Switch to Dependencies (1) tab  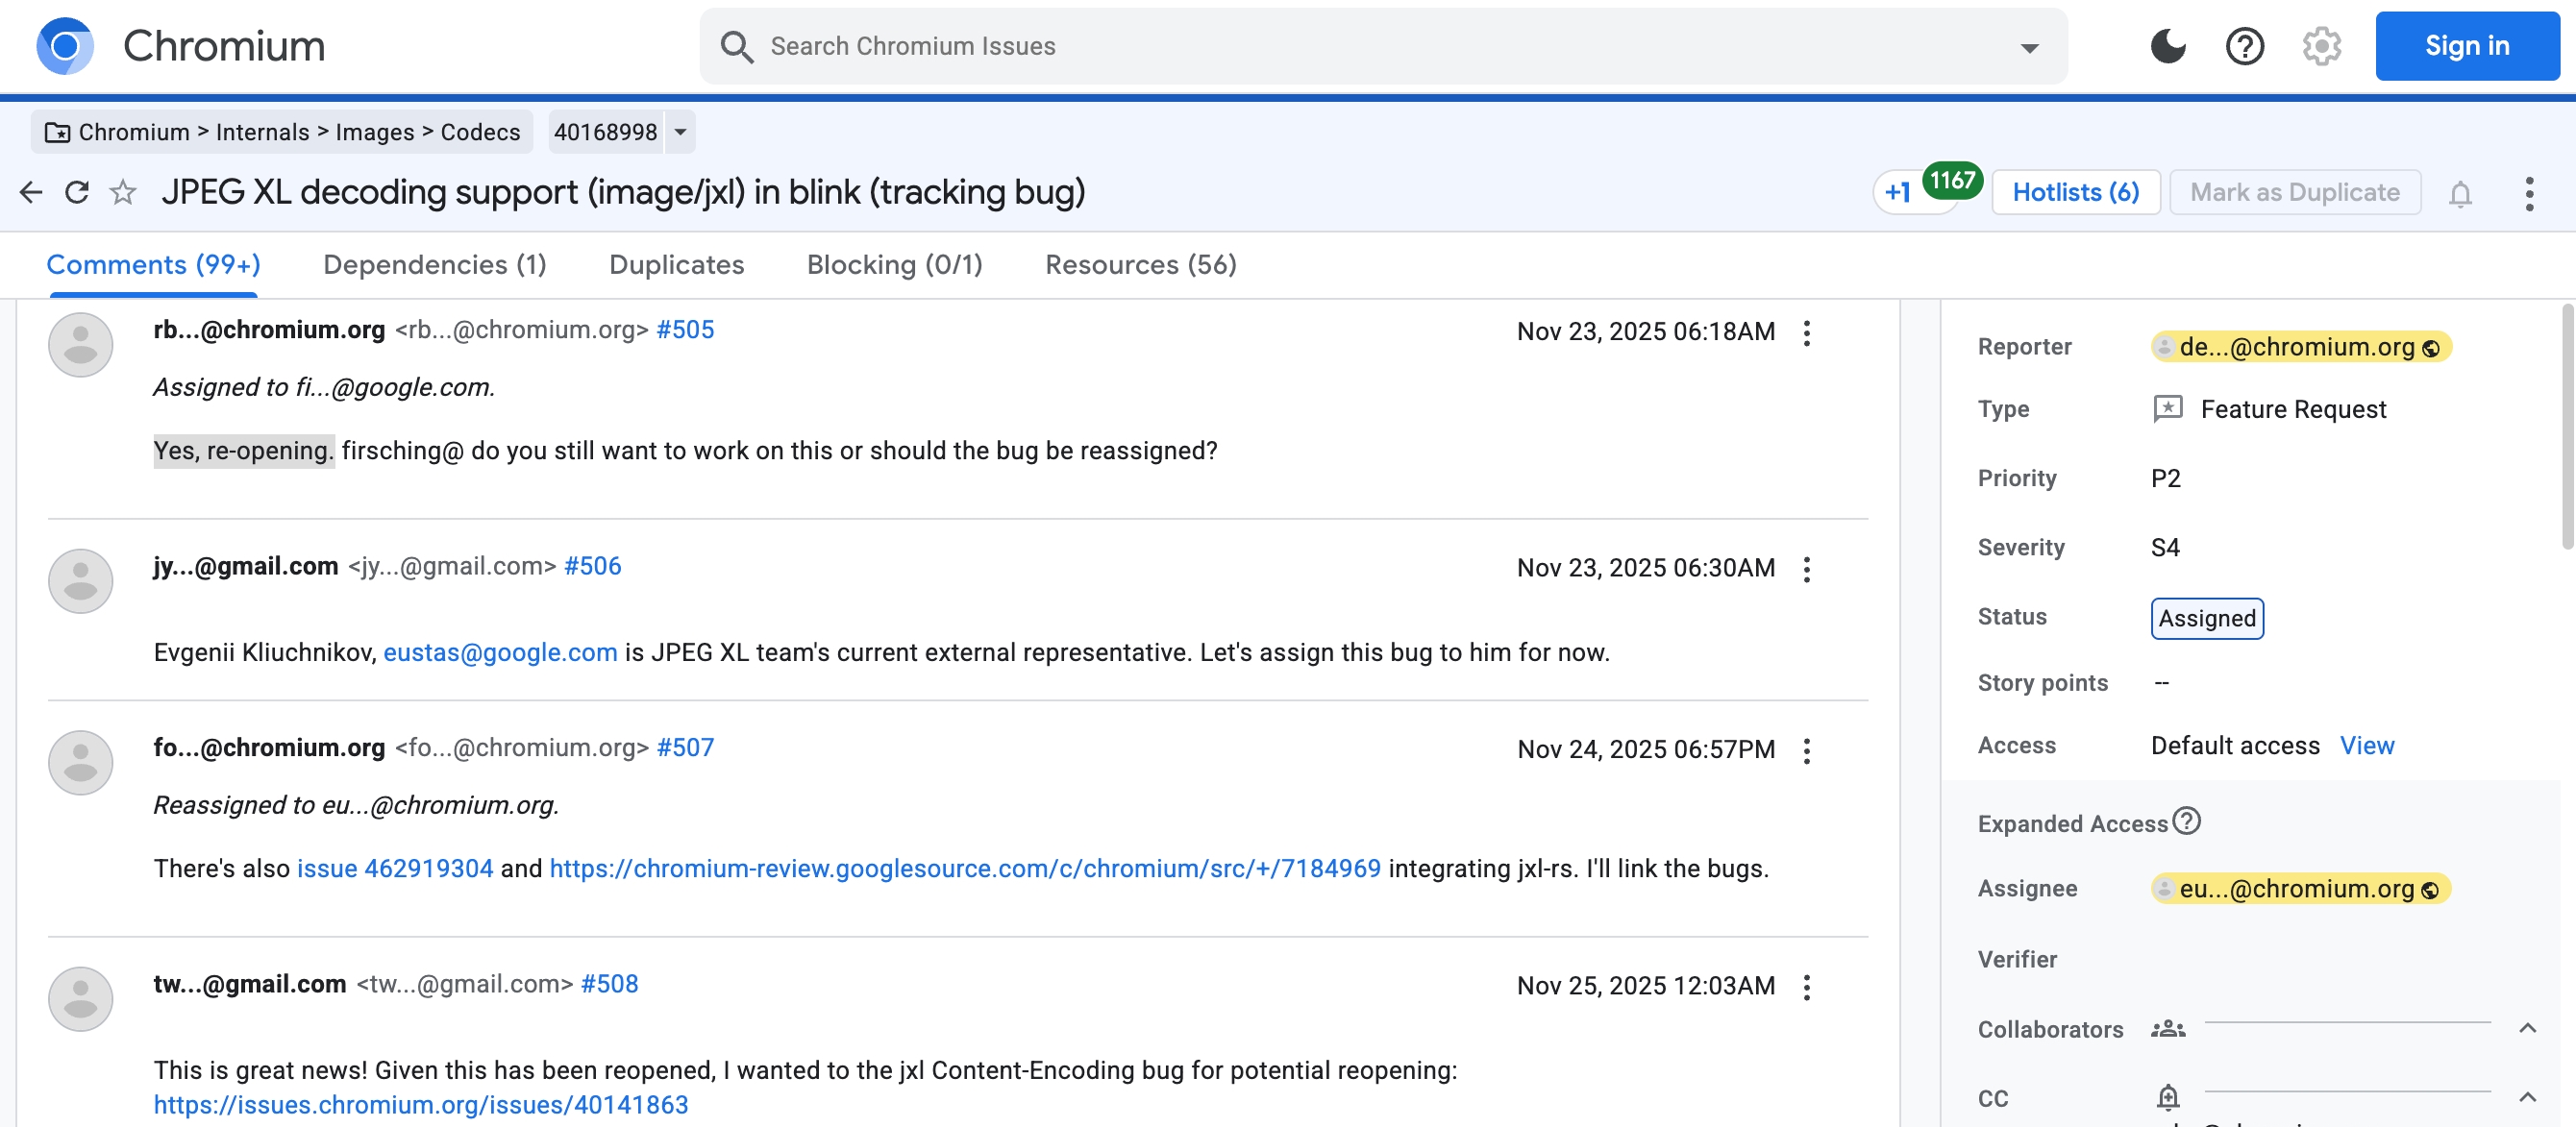(435, 265)
